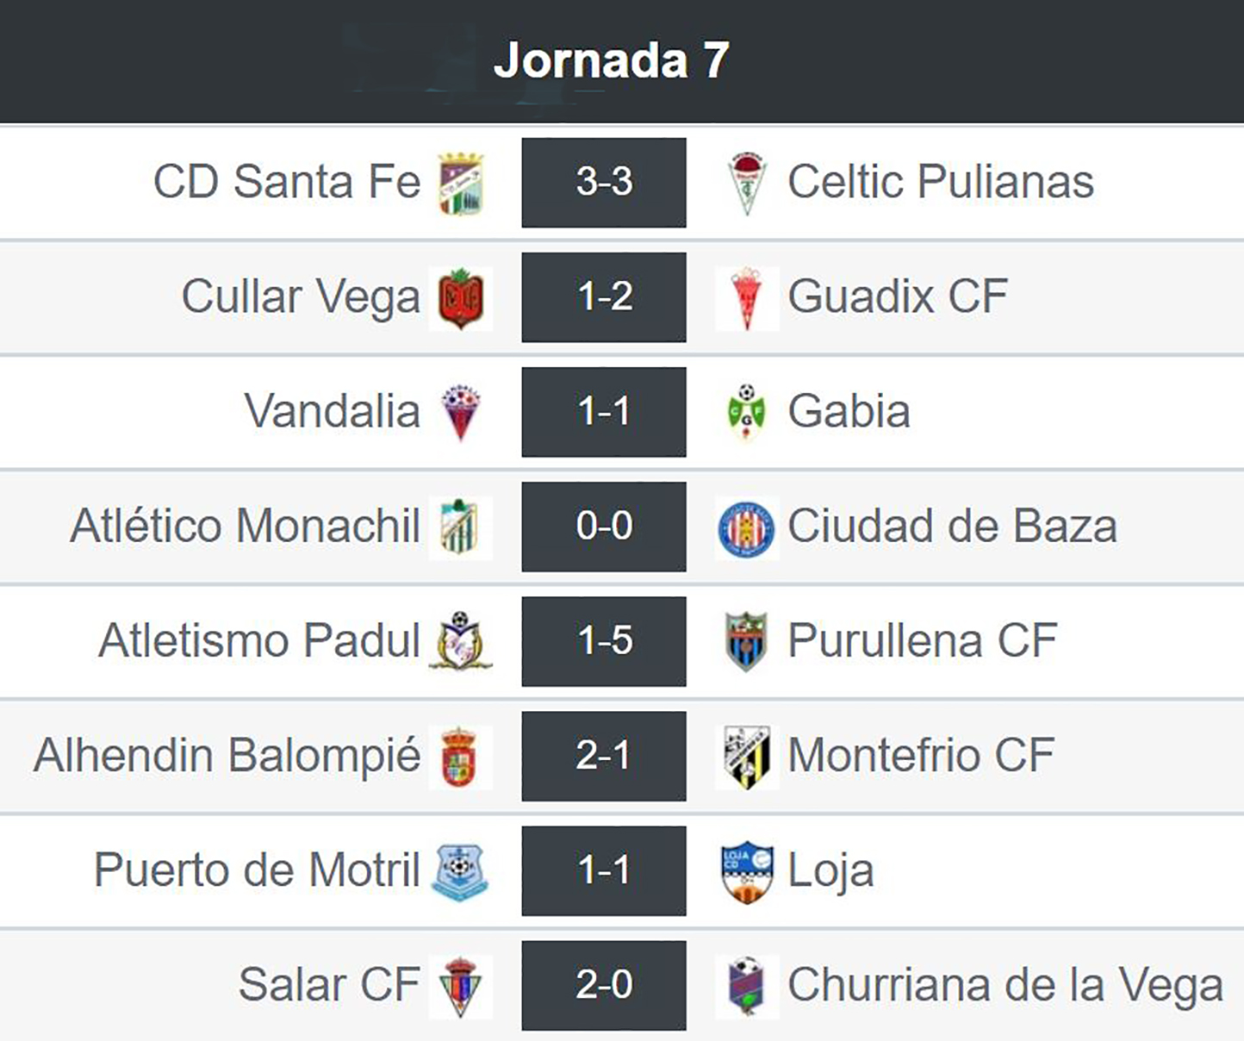Viewport: 1244px width, 1041px height.
Task: Click the CD Santa Fe team crest
Action: point(461,183)
